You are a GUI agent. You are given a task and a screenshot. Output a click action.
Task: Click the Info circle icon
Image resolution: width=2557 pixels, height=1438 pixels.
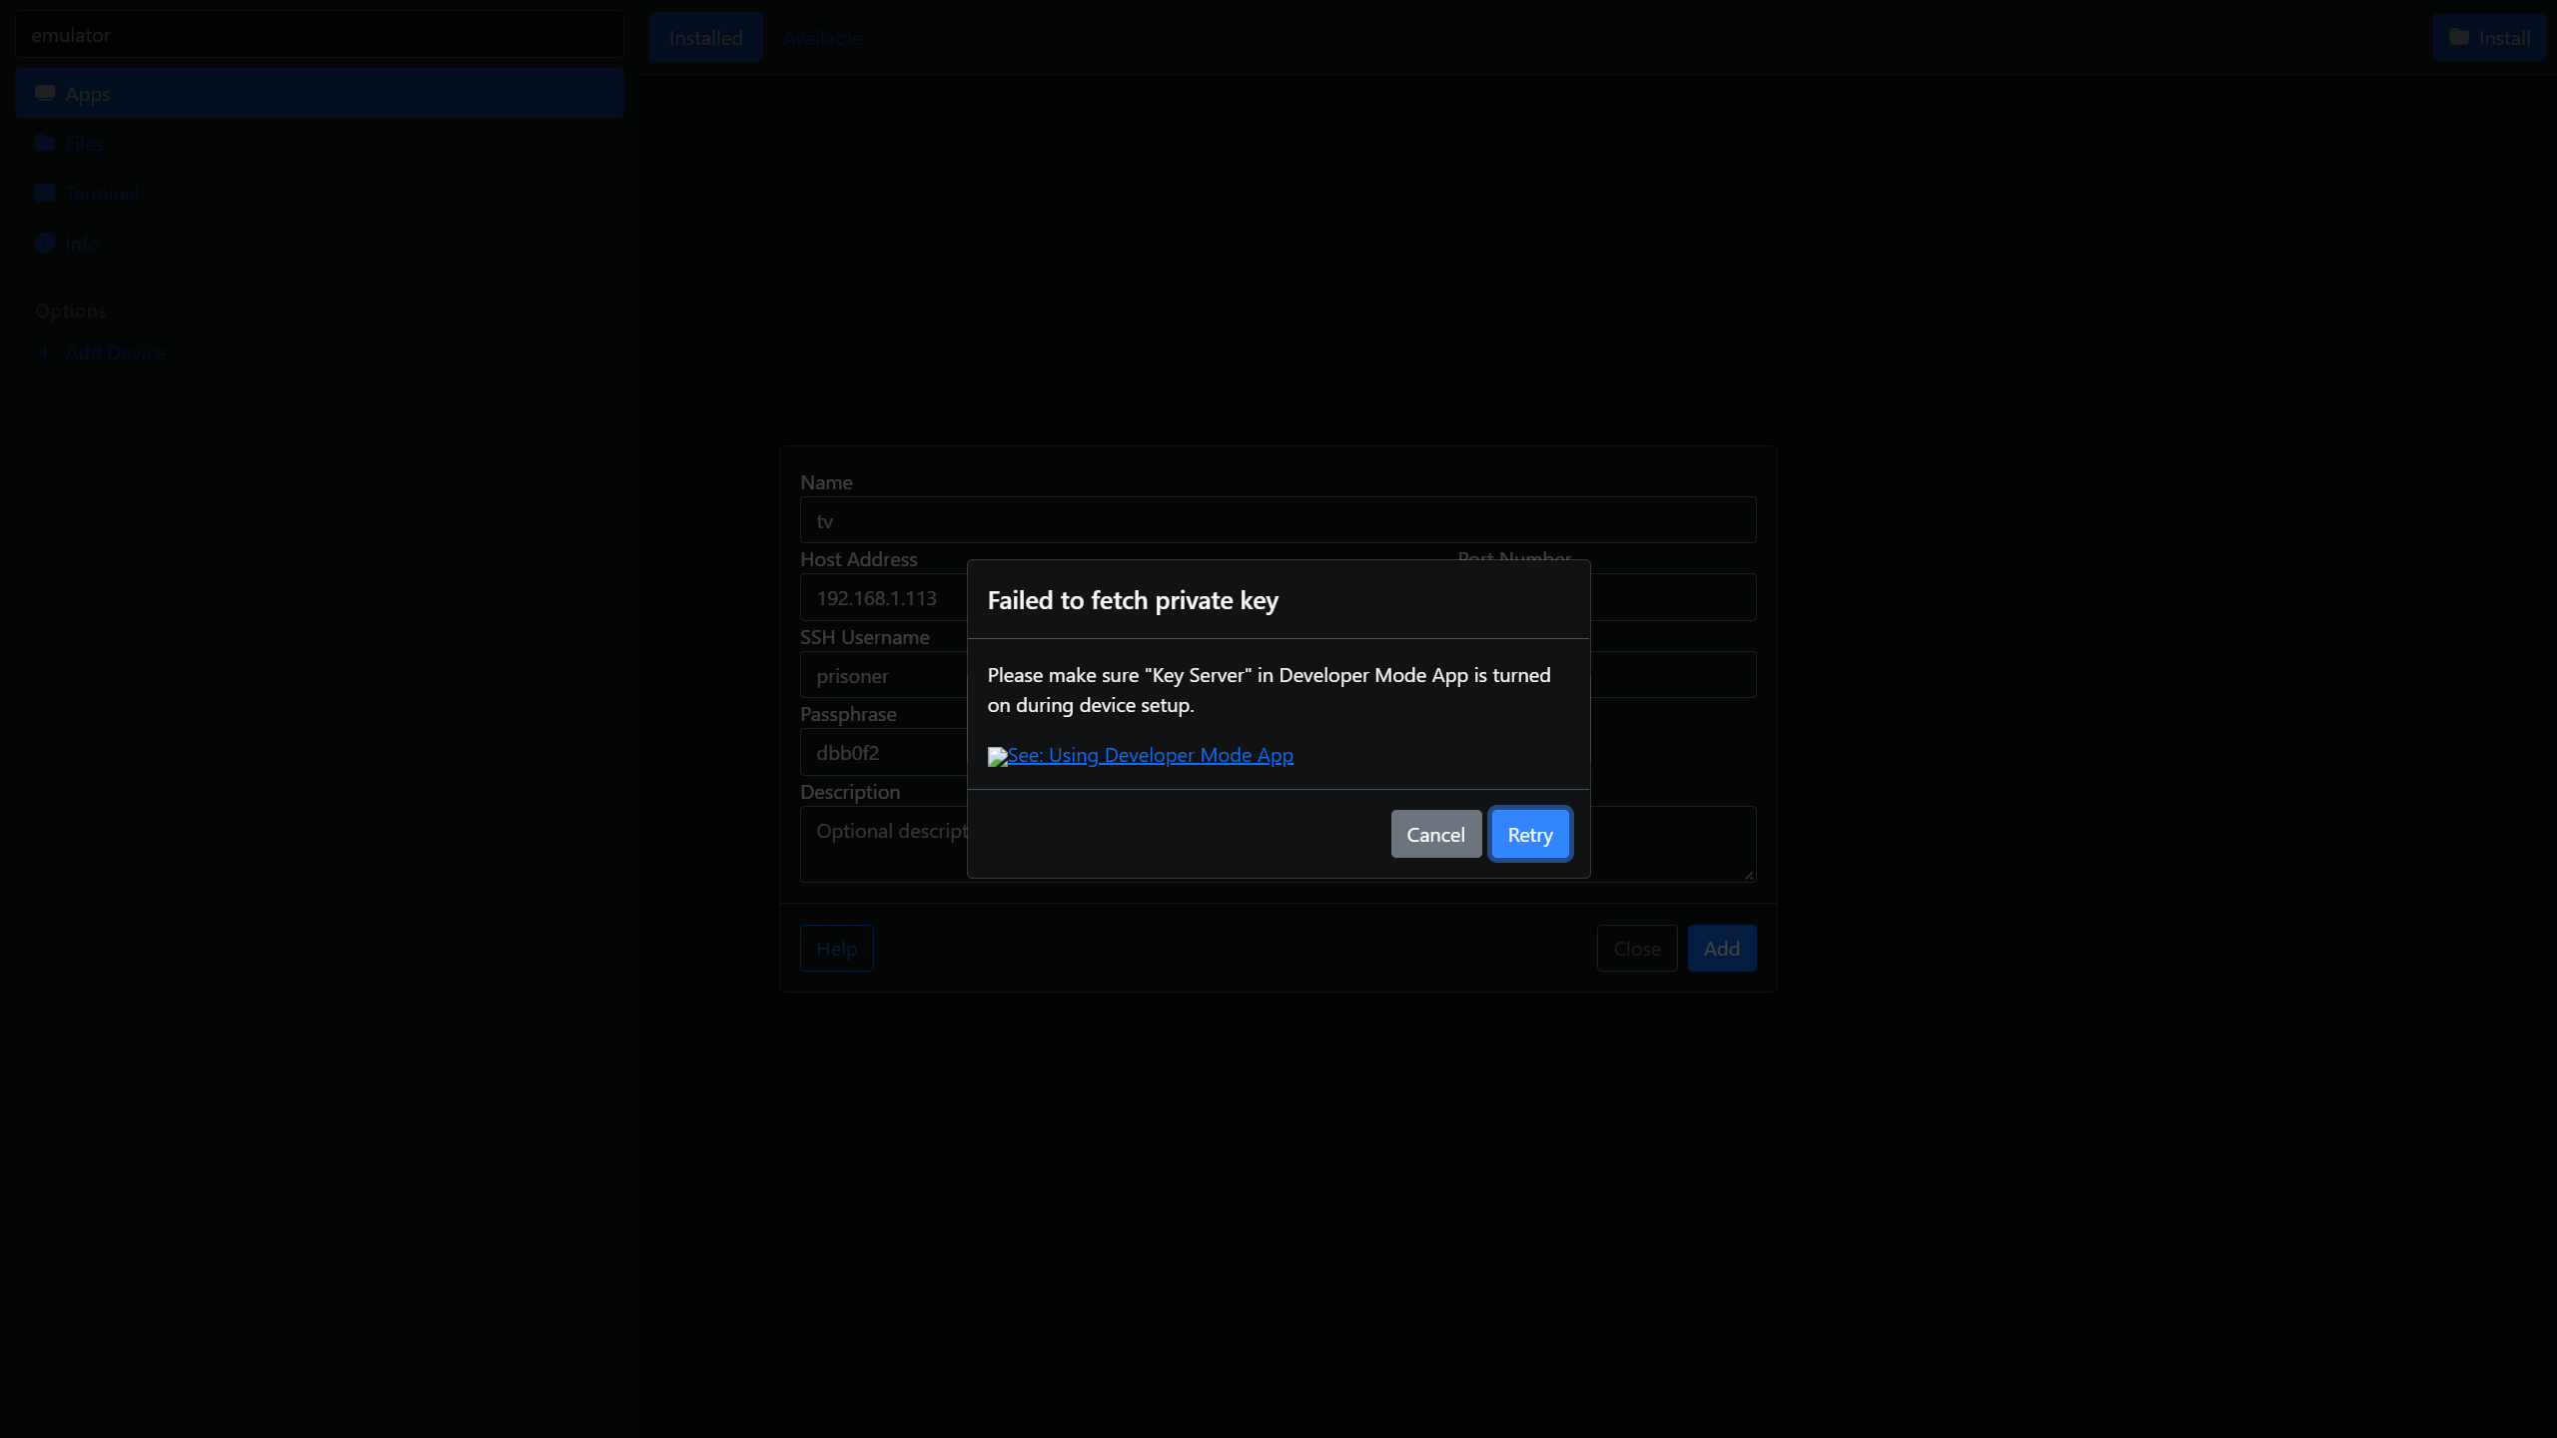point(45,243)
